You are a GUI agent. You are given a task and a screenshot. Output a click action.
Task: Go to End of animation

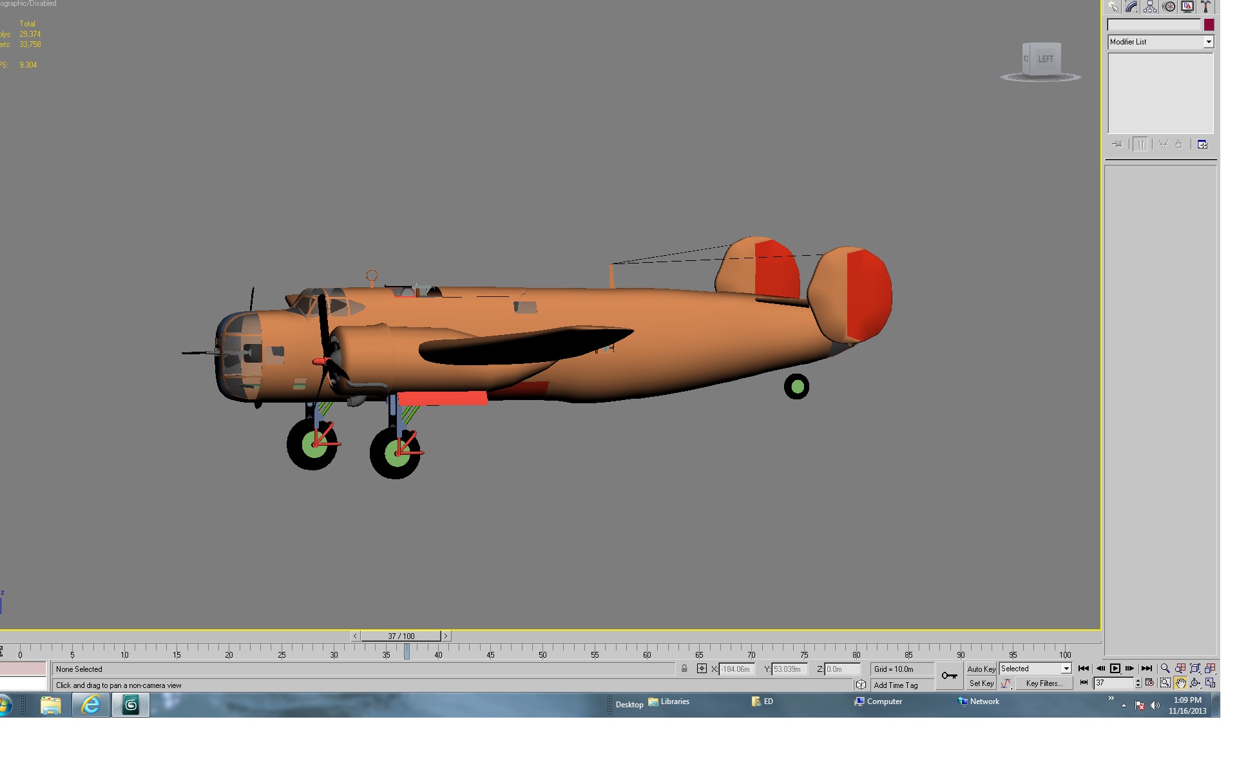point(1146,669)
